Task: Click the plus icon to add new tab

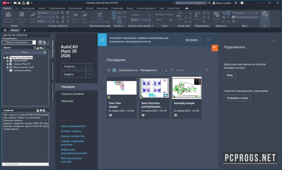Action: tap(24, 30)
